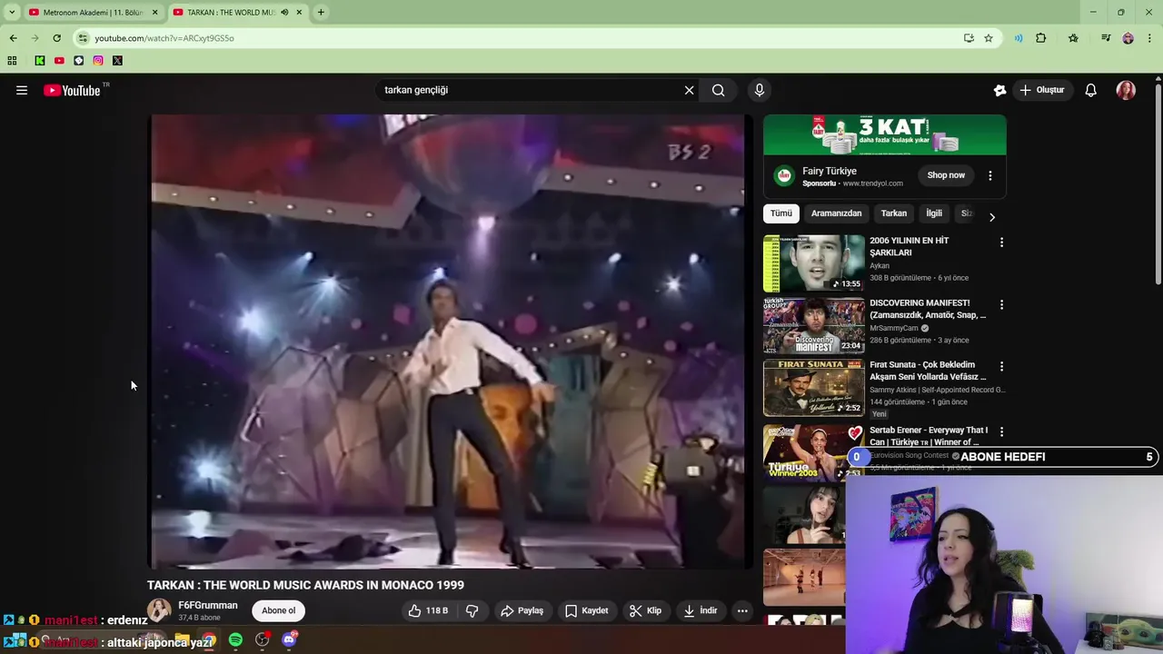The width and height of the screenshot is (1163, 654).
Task: Open more actions under the video
Action: coord(742,610)
